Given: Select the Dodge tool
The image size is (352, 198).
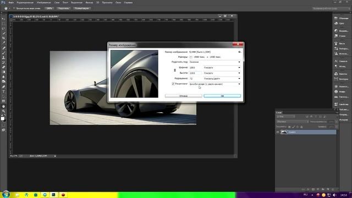Looking at the screenshot, I should 3,82.
